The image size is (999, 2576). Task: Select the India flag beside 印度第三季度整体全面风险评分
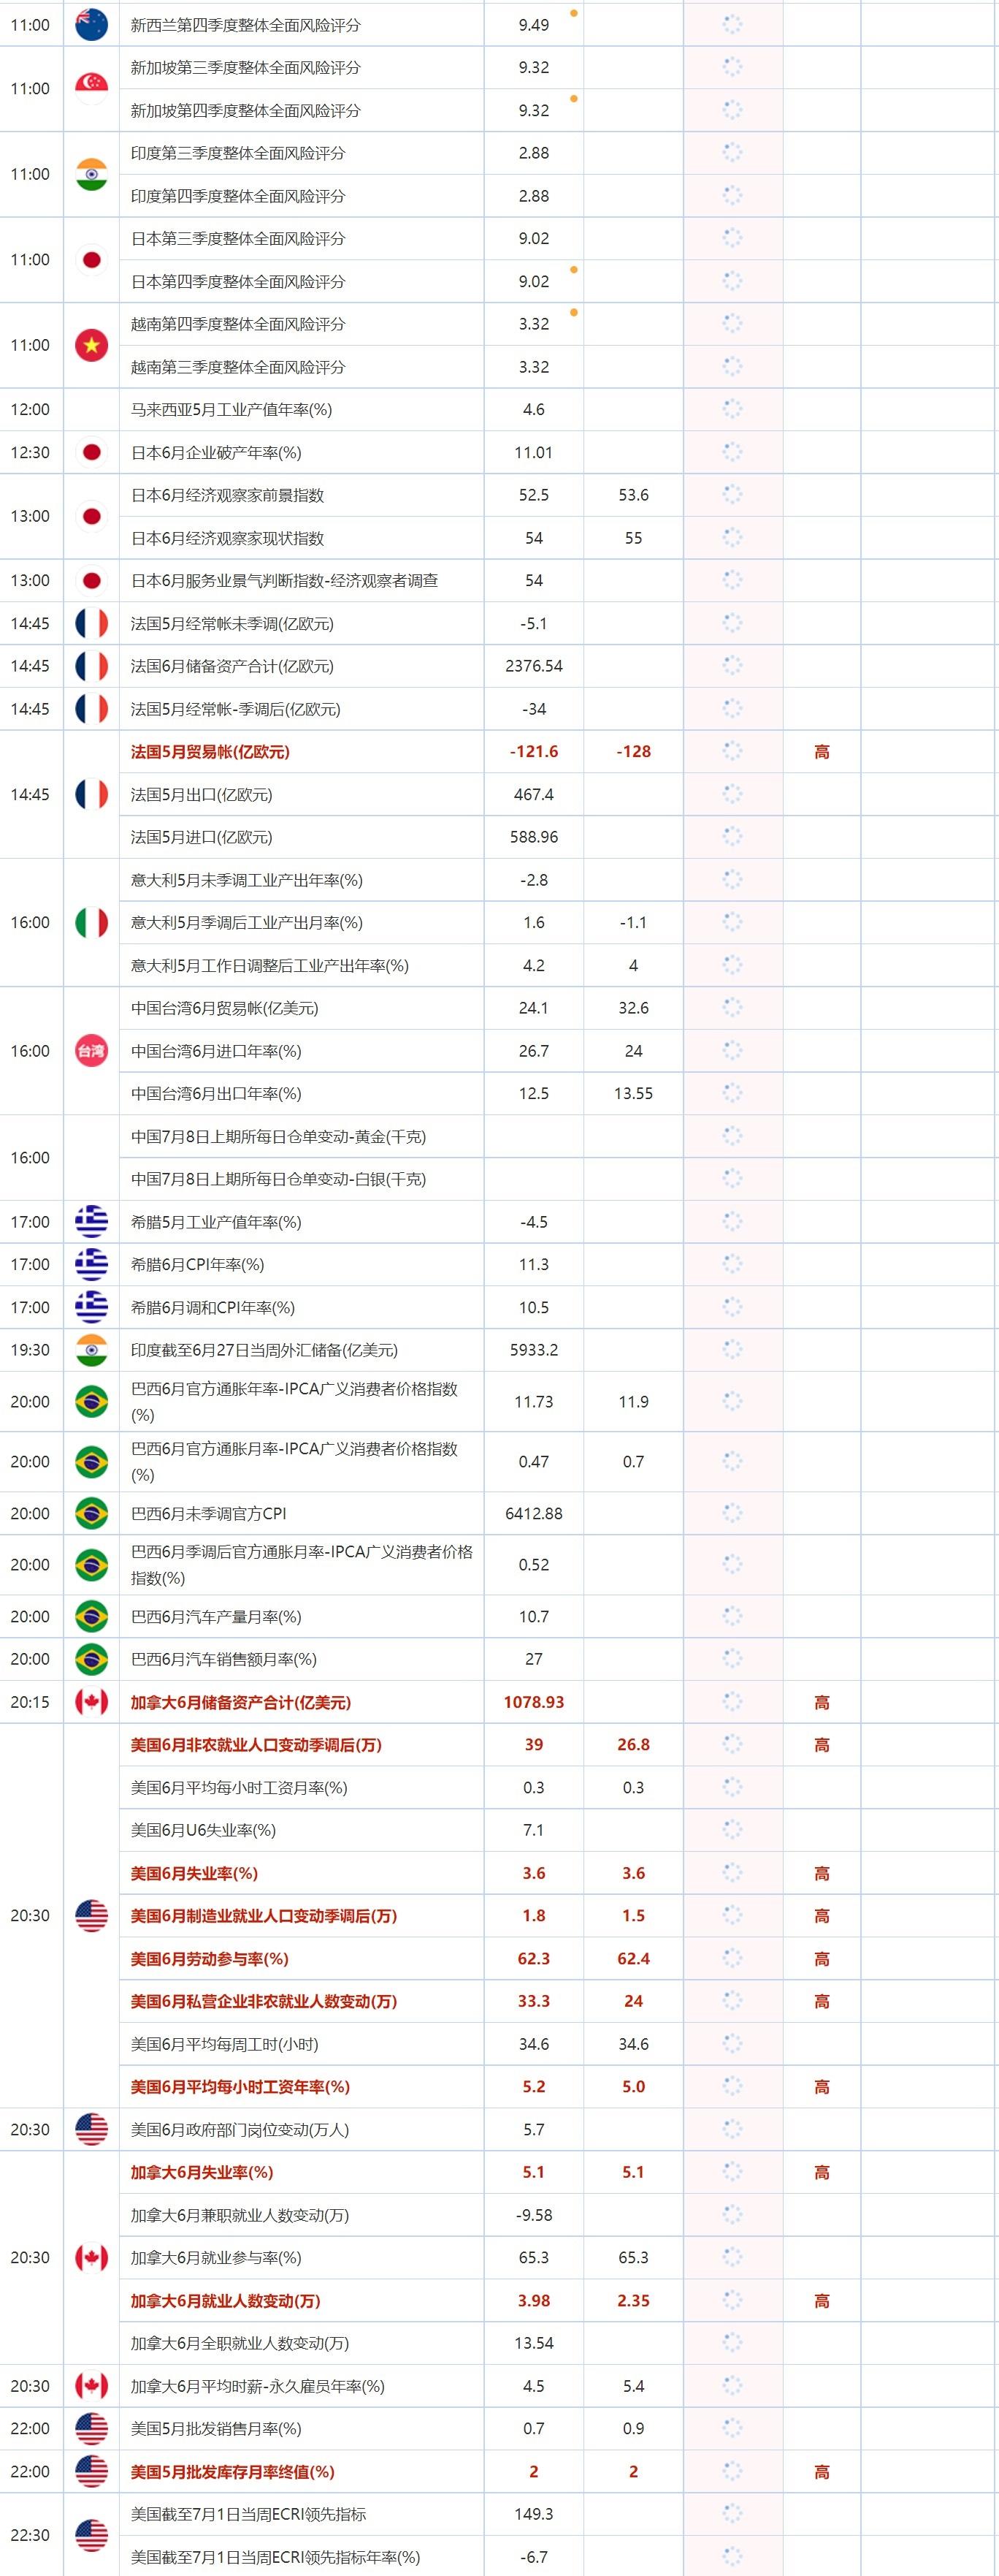pyautogui.click(x=91, y=174)
